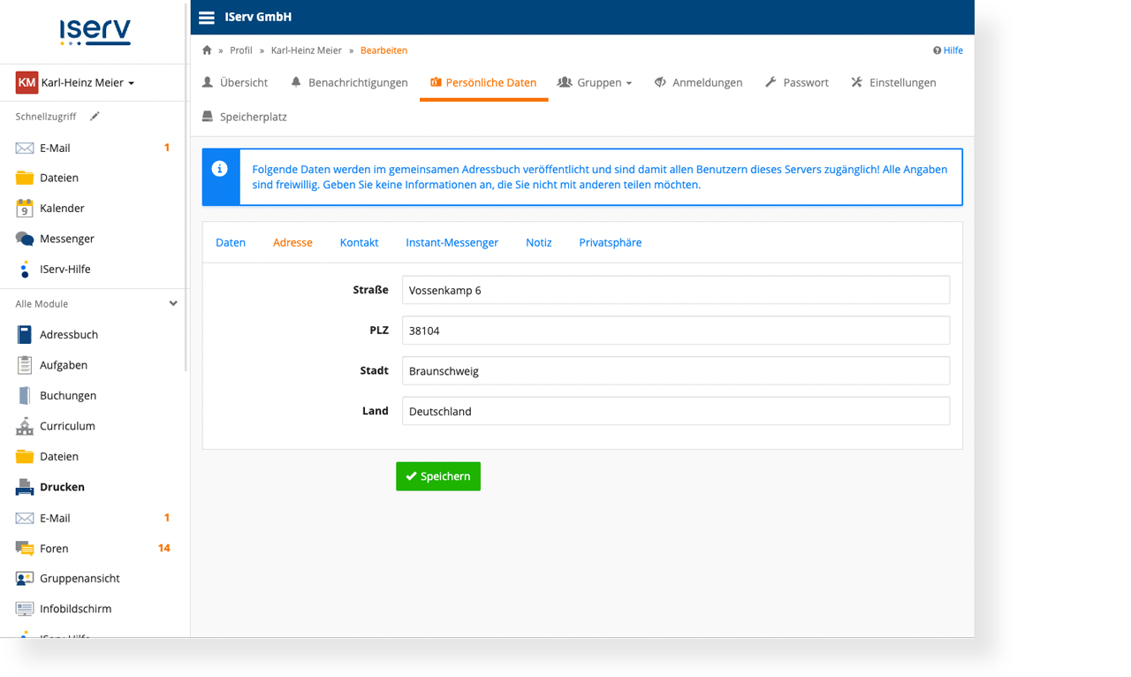The image size is (1131, 677).
Task: Open the Passwort tab
Action: click(796, 83)
